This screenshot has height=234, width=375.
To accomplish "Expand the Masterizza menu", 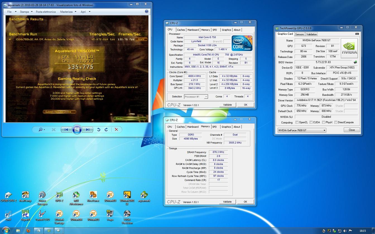I will pyautogui.click(x=68, y=12).
